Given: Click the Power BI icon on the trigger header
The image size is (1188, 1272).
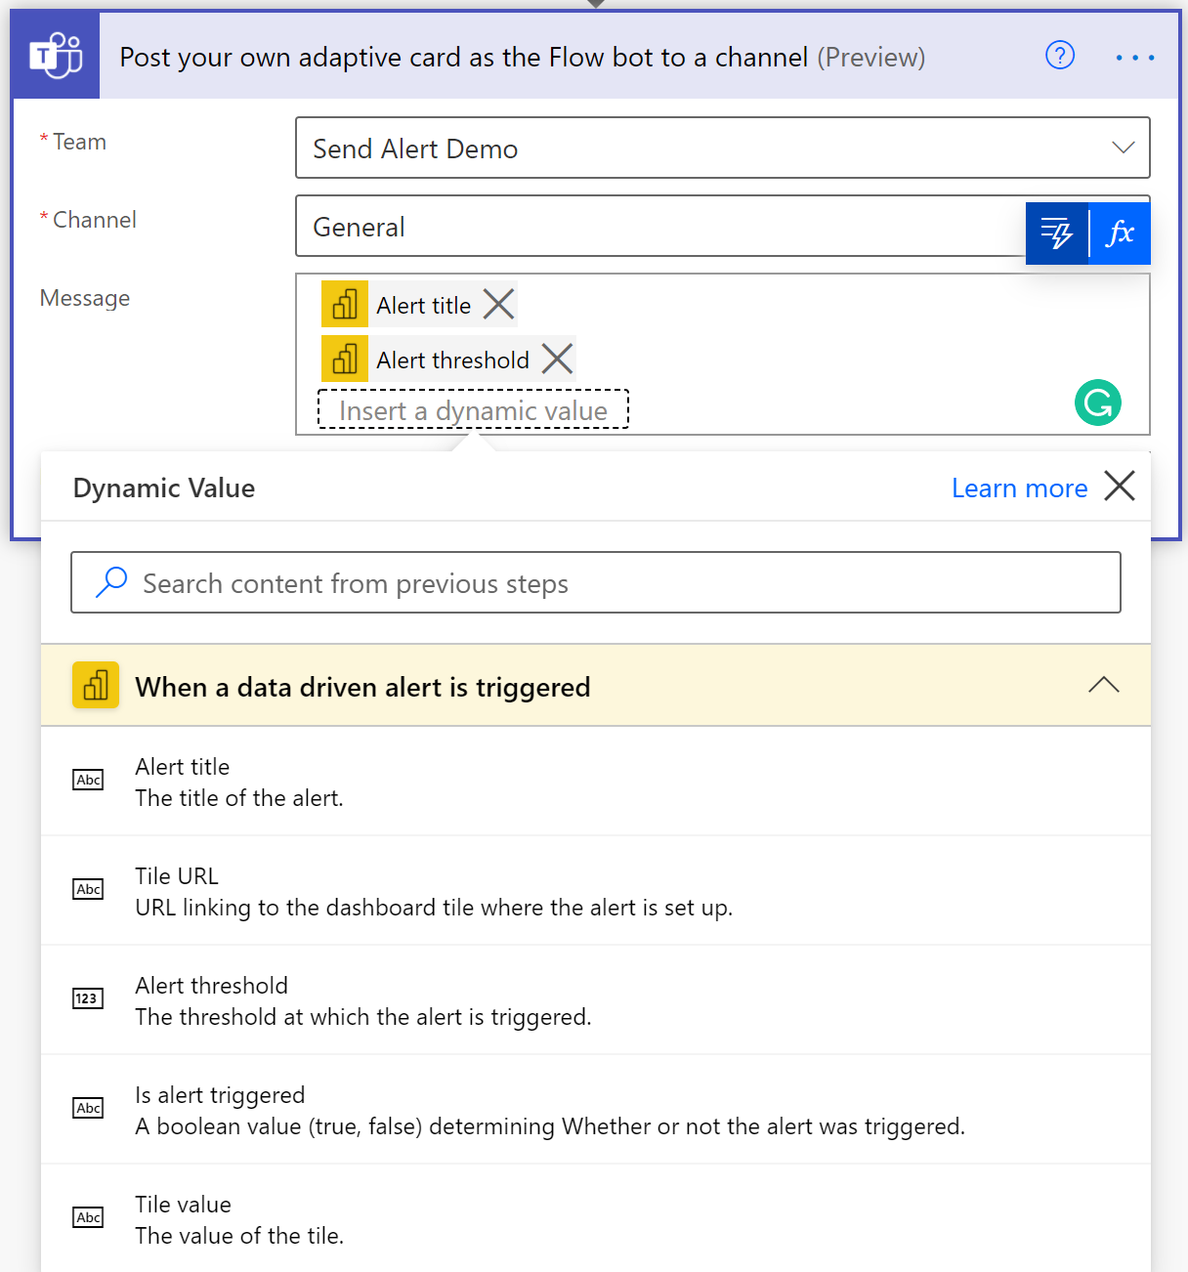Looking at the screenshot, I should [x=95, y=685].
